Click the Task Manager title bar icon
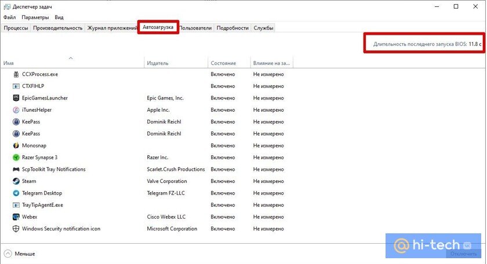The width and height of the screenshot is (487, 264). 7,6
